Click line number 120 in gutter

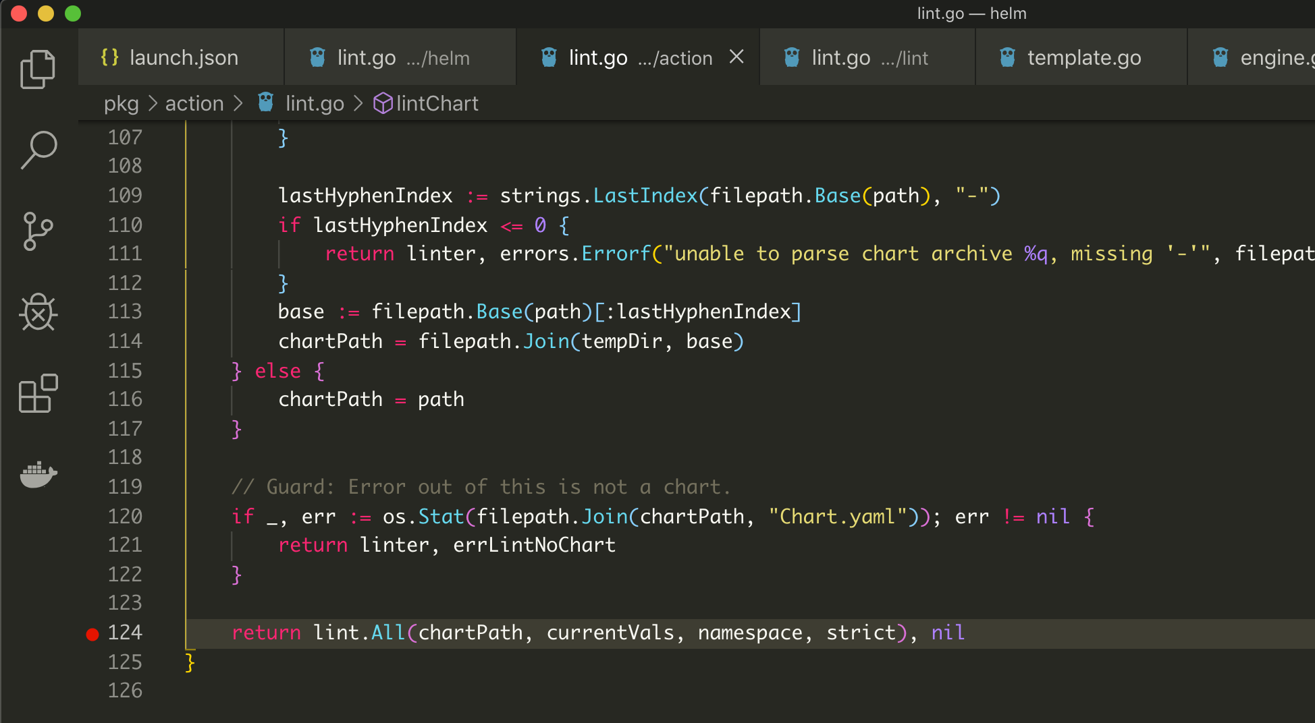click(x=125, y=517)
